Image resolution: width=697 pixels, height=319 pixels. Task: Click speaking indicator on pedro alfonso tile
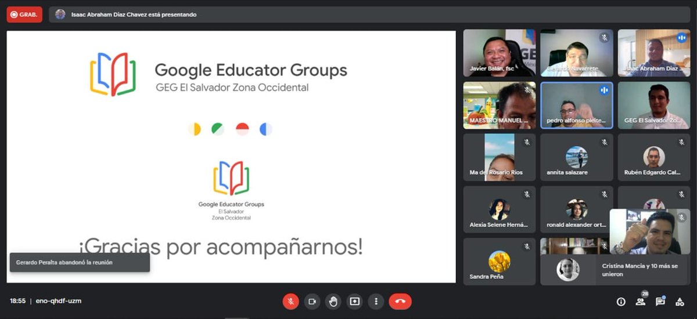click(x=604, y=90)
